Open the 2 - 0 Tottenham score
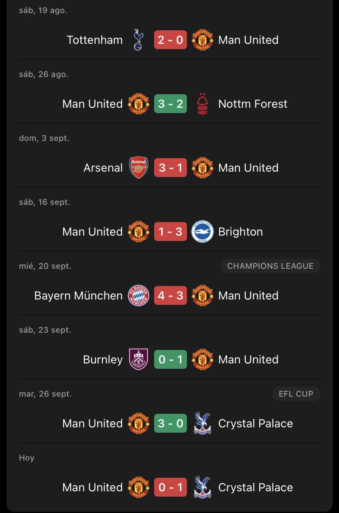 (171, 40)
